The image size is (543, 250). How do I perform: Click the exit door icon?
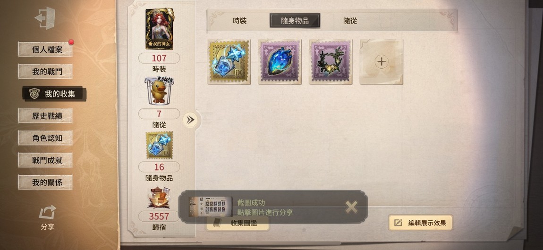45,18
